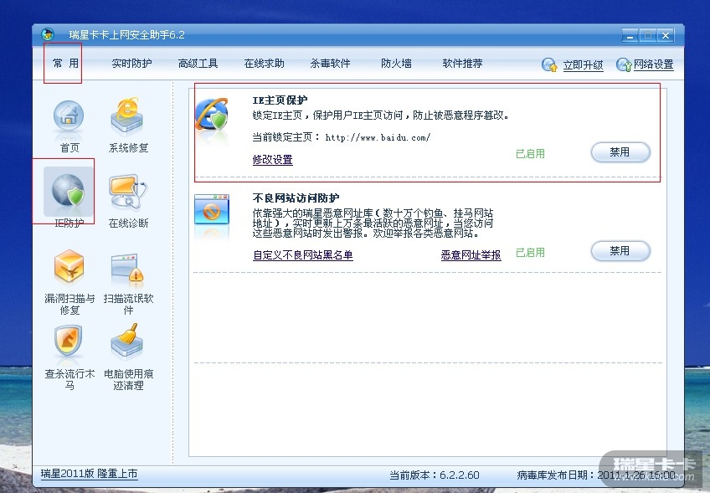Click the 立即升级 link
This screenshot has width=710, height=493.
[583, 65]
